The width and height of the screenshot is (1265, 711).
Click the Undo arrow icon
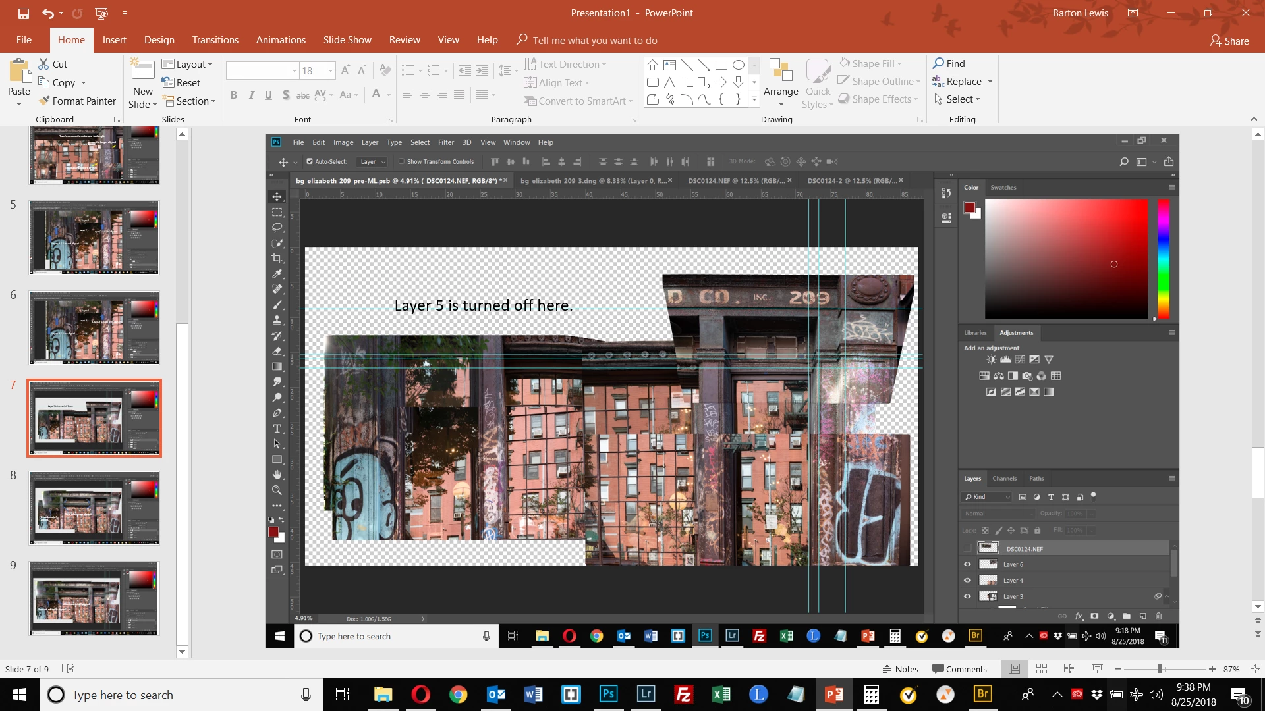point(47,13)
